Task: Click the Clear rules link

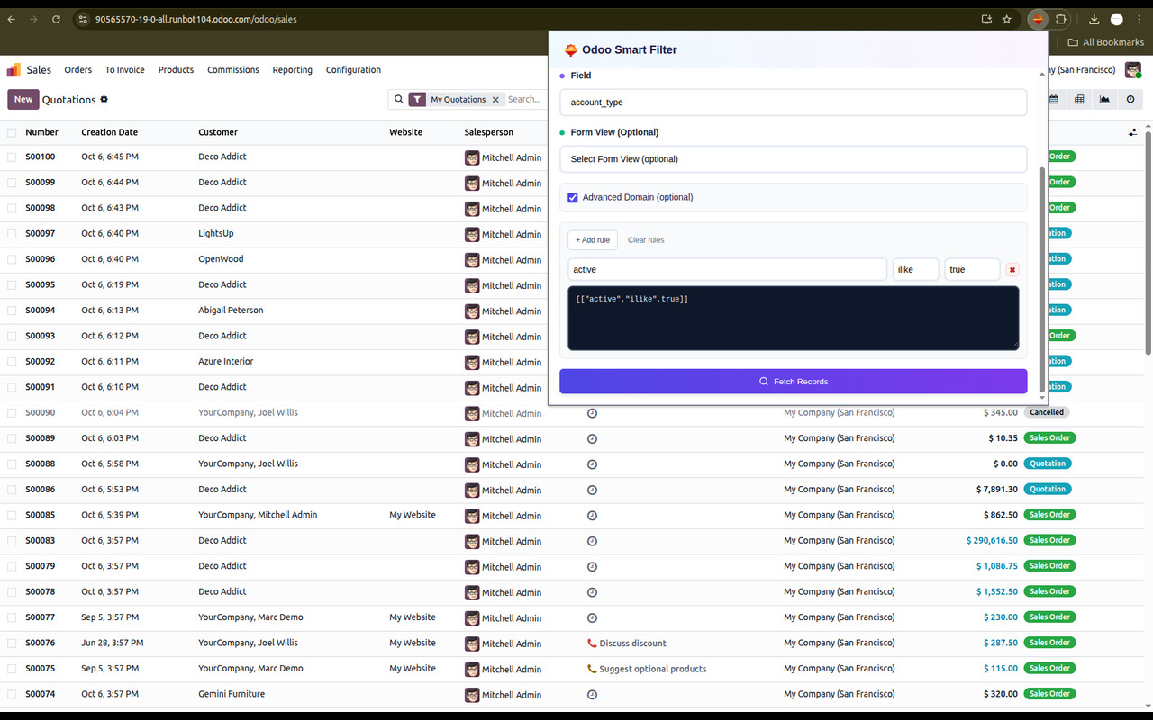Action: (646, 240)
